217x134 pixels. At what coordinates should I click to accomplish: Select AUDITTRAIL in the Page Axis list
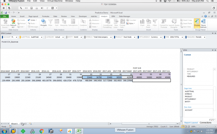pos(190,92)
